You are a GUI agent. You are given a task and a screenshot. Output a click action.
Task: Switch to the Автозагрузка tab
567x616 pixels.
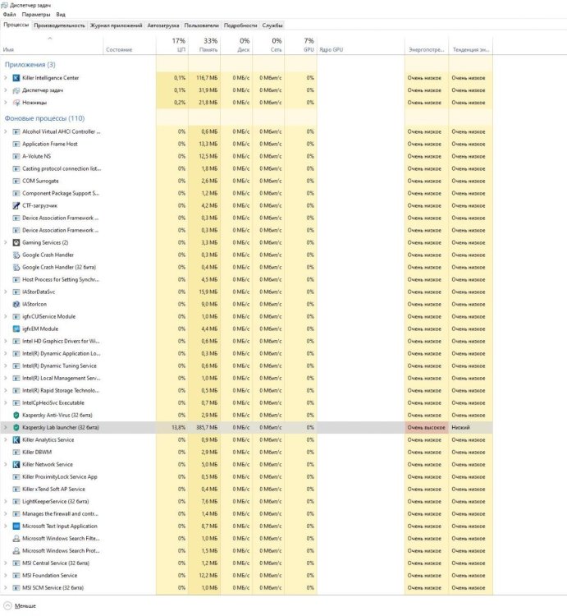163,25
